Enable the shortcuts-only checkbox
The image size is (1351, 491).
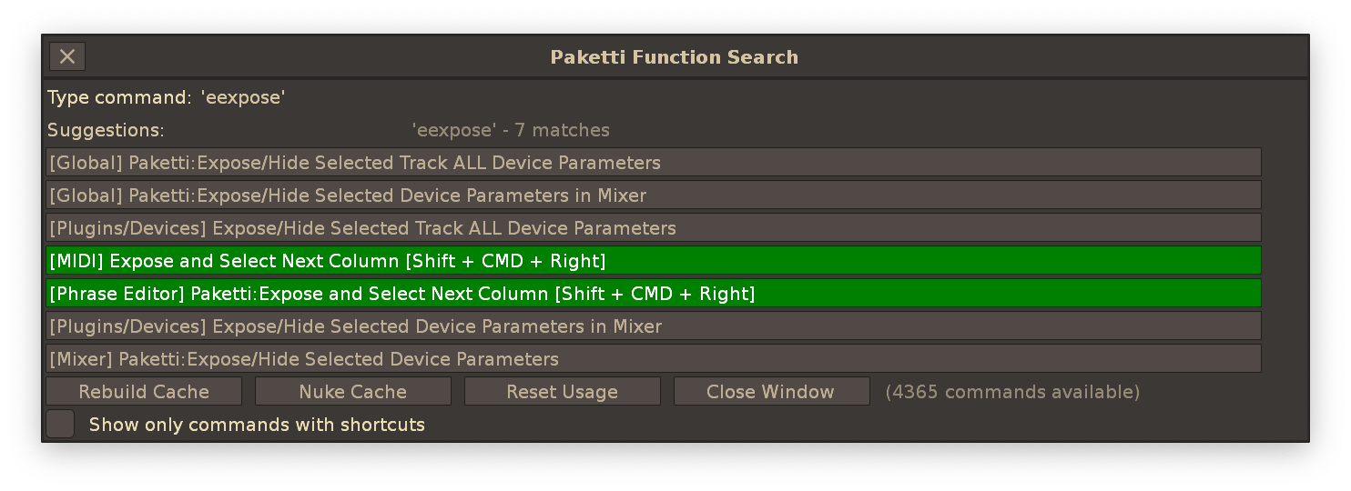[60, 425]
